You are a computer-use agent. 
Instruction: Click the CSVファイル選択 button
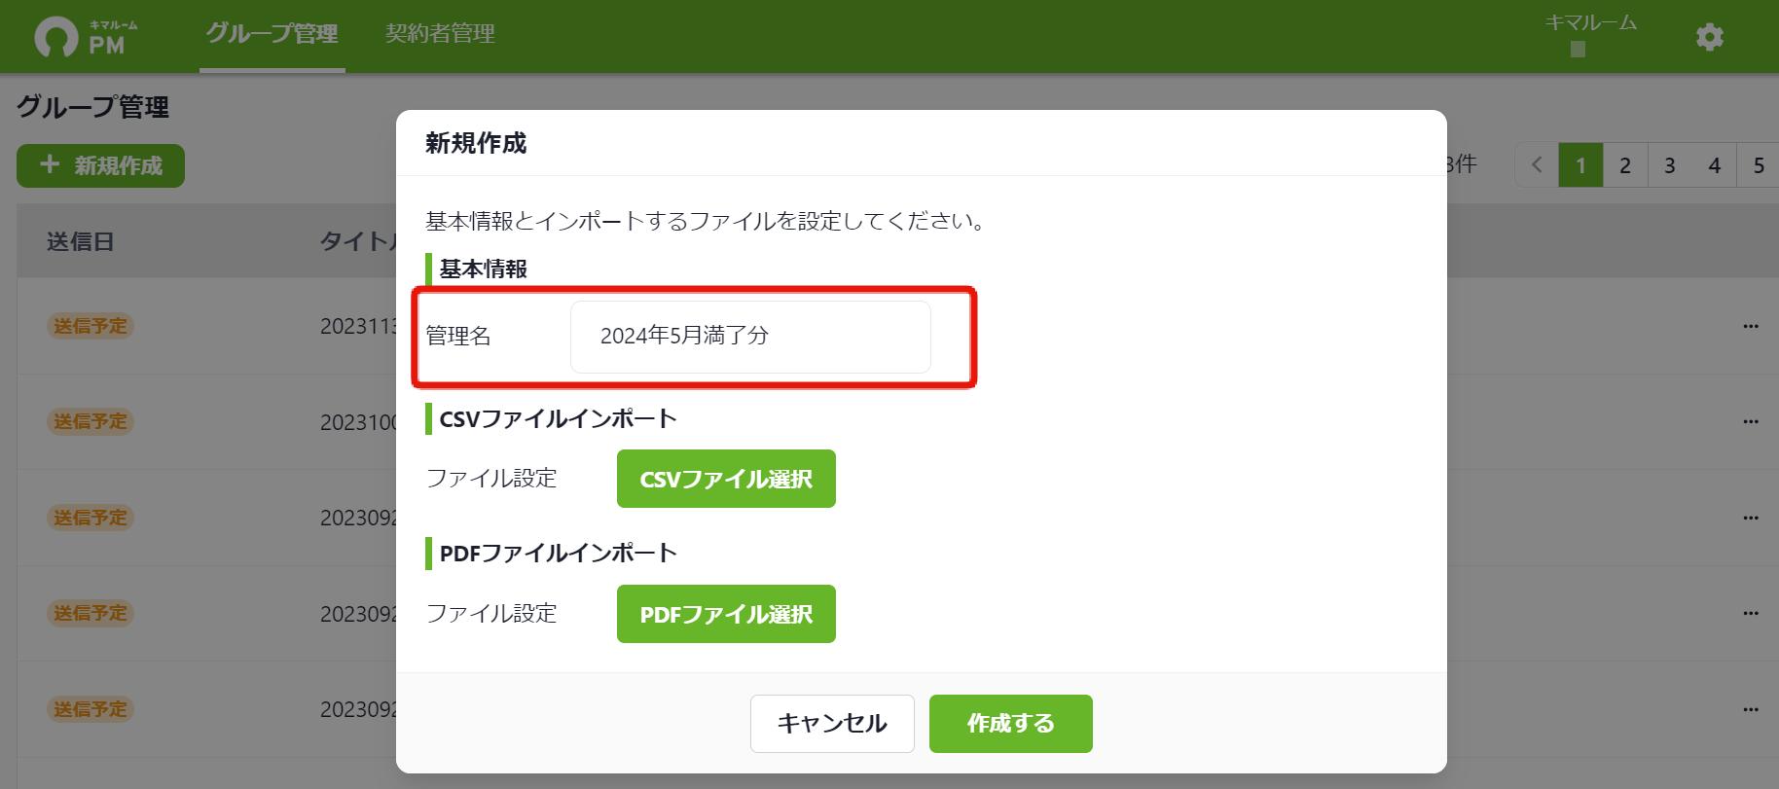tap(726, 479)
